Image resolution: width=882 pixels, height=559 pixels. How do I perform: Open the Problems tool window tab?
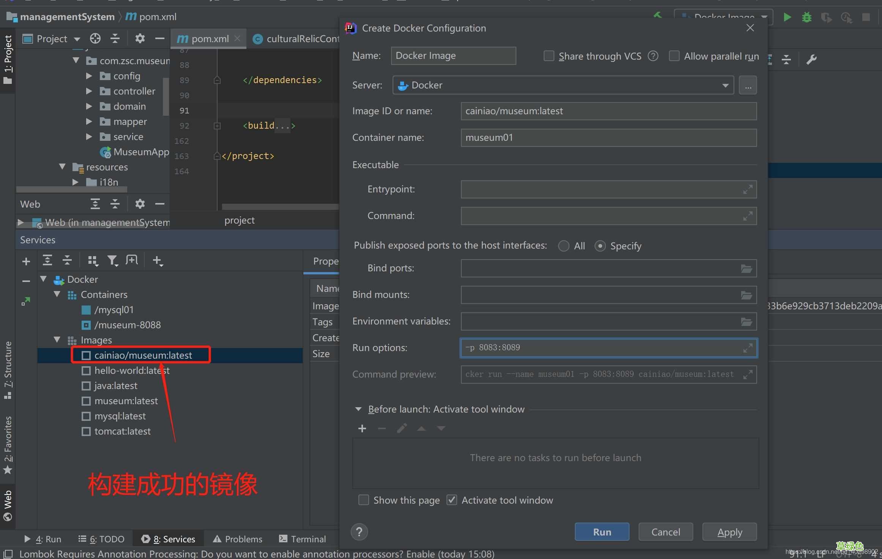coord(238,539)
